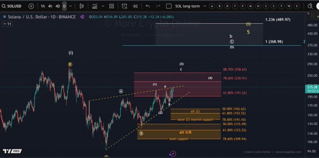
Task: Click the purple icon after BINANCE title
Action: [x=82, y=17]
